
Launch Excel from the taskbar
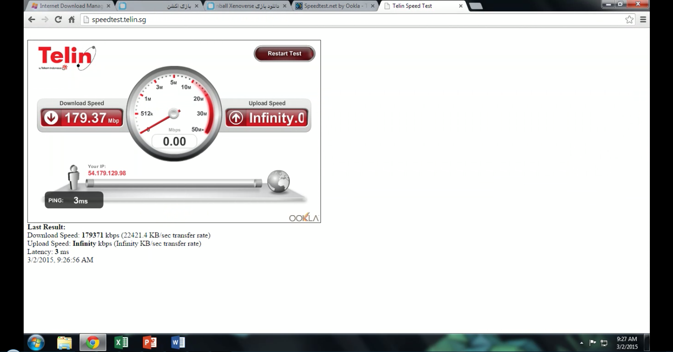point(121,343)
